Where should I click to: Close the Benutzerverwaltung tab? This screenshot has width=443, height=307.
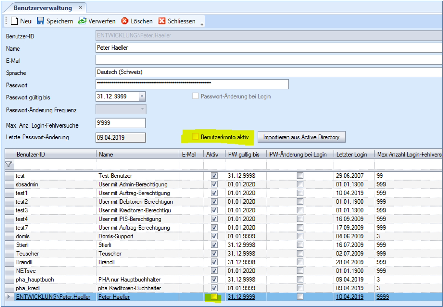click(81, 8)
